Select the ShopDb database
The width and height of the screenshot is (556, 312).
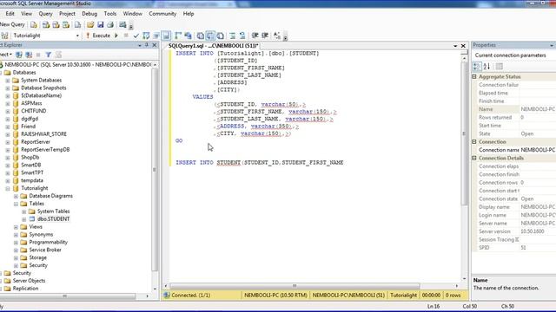30,157
